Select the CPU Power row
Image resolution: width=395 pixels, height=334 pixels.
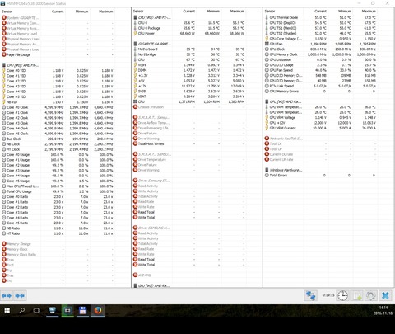coord(189,33)
